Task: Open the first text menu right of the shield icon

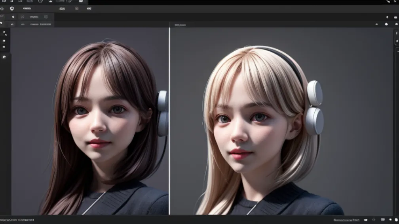Action: (x=28, y=8)
